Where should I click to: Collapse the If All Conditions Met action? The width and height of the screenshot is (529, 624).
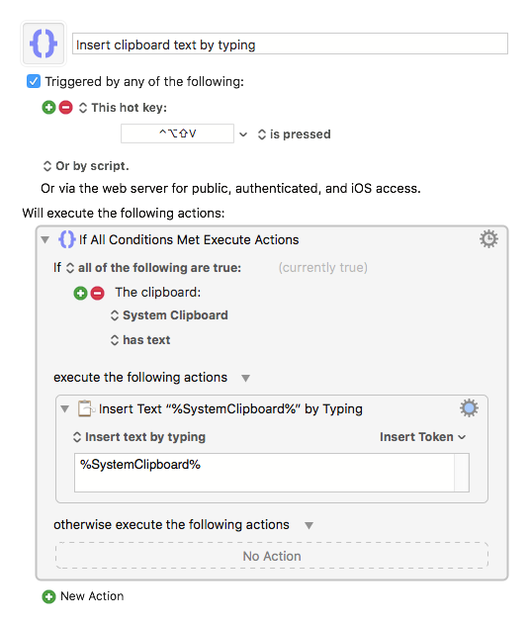pos(44,240)
